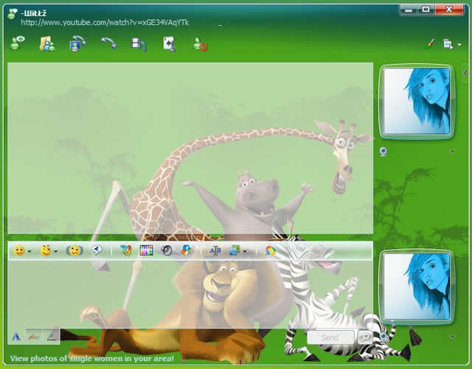Invite someone to this conversation
Image resolution: width=472 pixels, height=369 pixels.
(18, 43)
